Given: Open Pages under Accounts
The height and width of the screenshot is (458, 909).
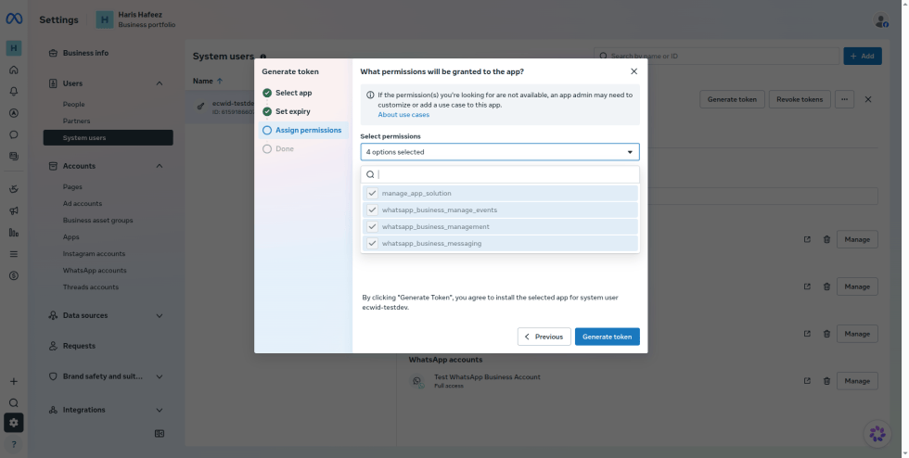Looking at the screenshot, I should pos(72,186).
